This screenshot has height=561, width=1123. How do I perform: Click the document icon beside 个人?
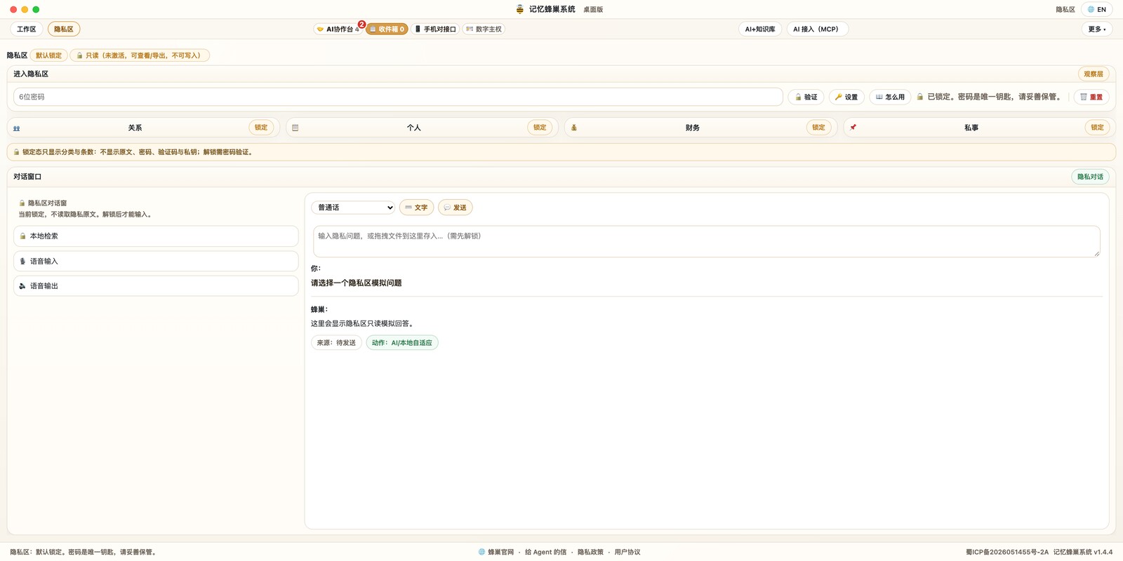pyautogui.click(x=295, y=128)
